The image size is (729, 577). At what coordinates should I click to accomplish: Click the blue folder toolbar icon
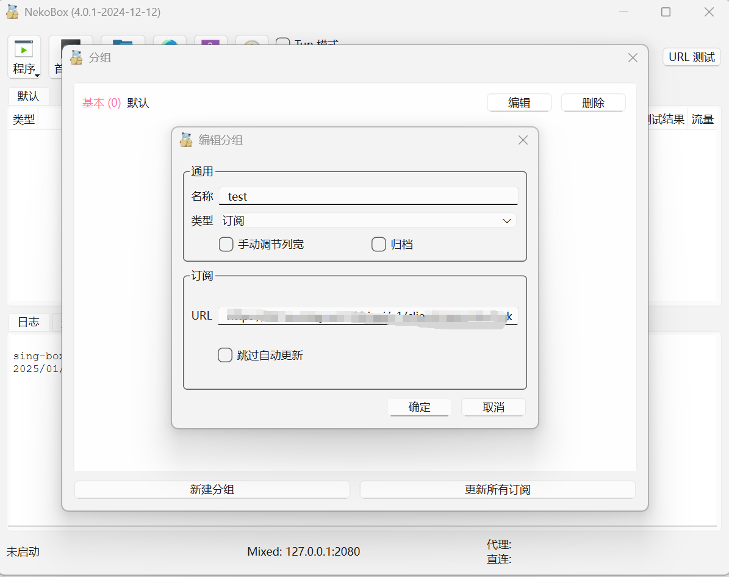click(x=123, y=41)
